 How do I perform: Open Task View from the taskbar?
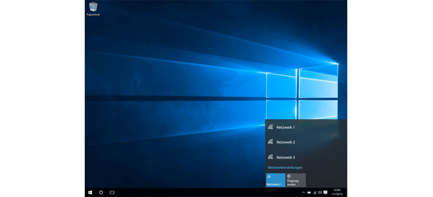[112, 192]
